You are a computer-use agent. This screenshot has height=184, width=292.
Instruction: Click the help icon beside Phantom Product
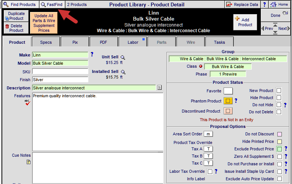236,101
